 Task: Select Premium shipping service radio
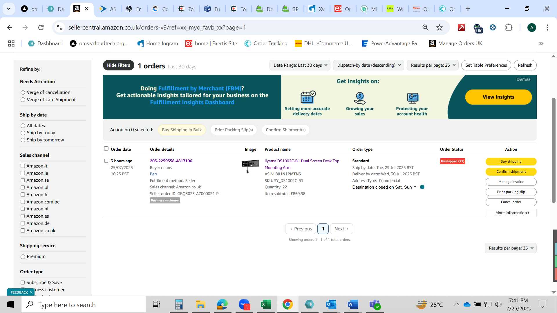(x=23, y=257)
